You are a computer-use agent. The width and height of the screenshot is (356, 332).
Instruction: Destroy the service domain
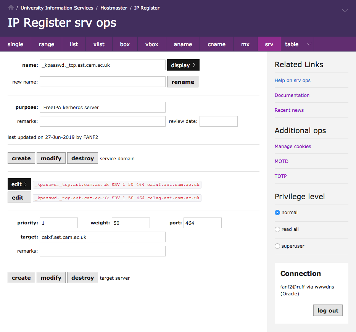point(82,158)
